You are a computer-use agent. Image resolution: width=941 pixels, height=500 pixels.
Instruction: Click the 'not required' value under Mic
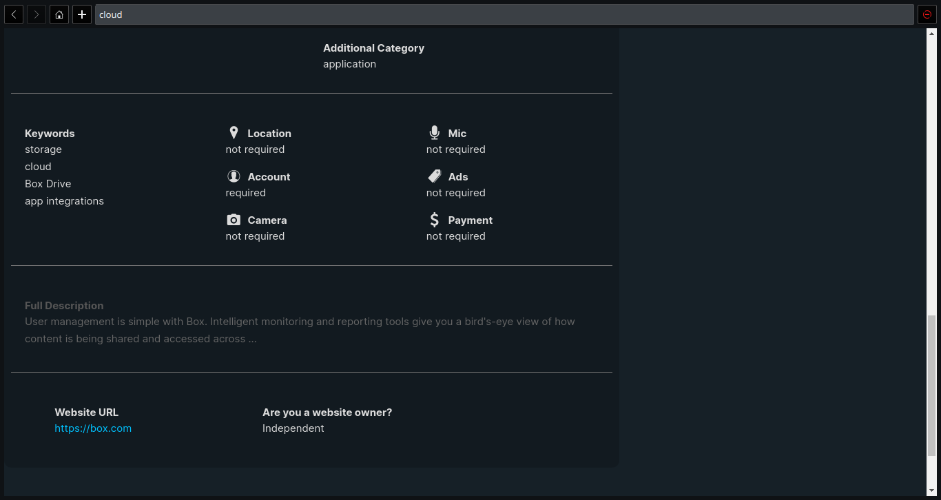pos(455,149)
